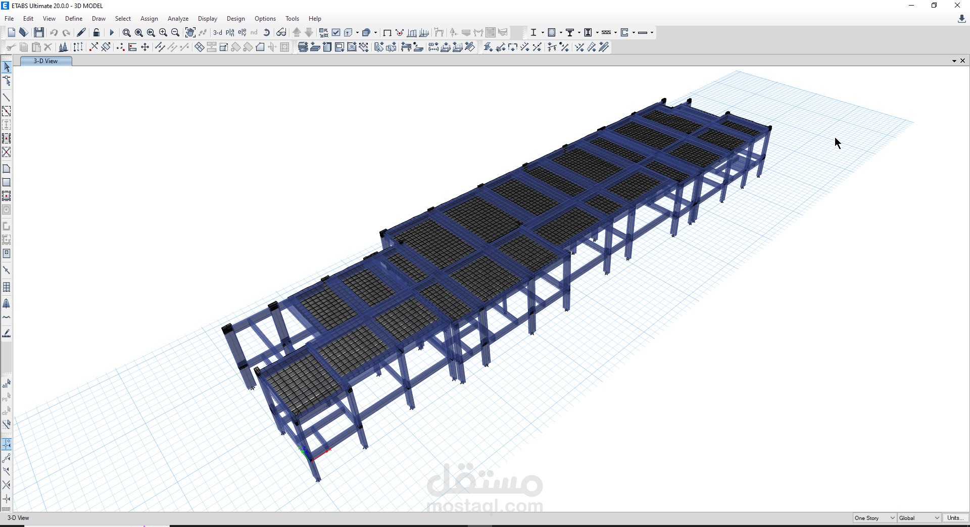This screenshot has height=527, width=970.
Task: Select the pointer tool in left sidebar
Action: 7,67
